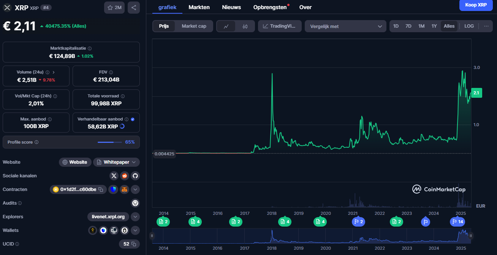Switch to the grafiek tab
This screenshot has height=255, width=497.
coord(167,7)
